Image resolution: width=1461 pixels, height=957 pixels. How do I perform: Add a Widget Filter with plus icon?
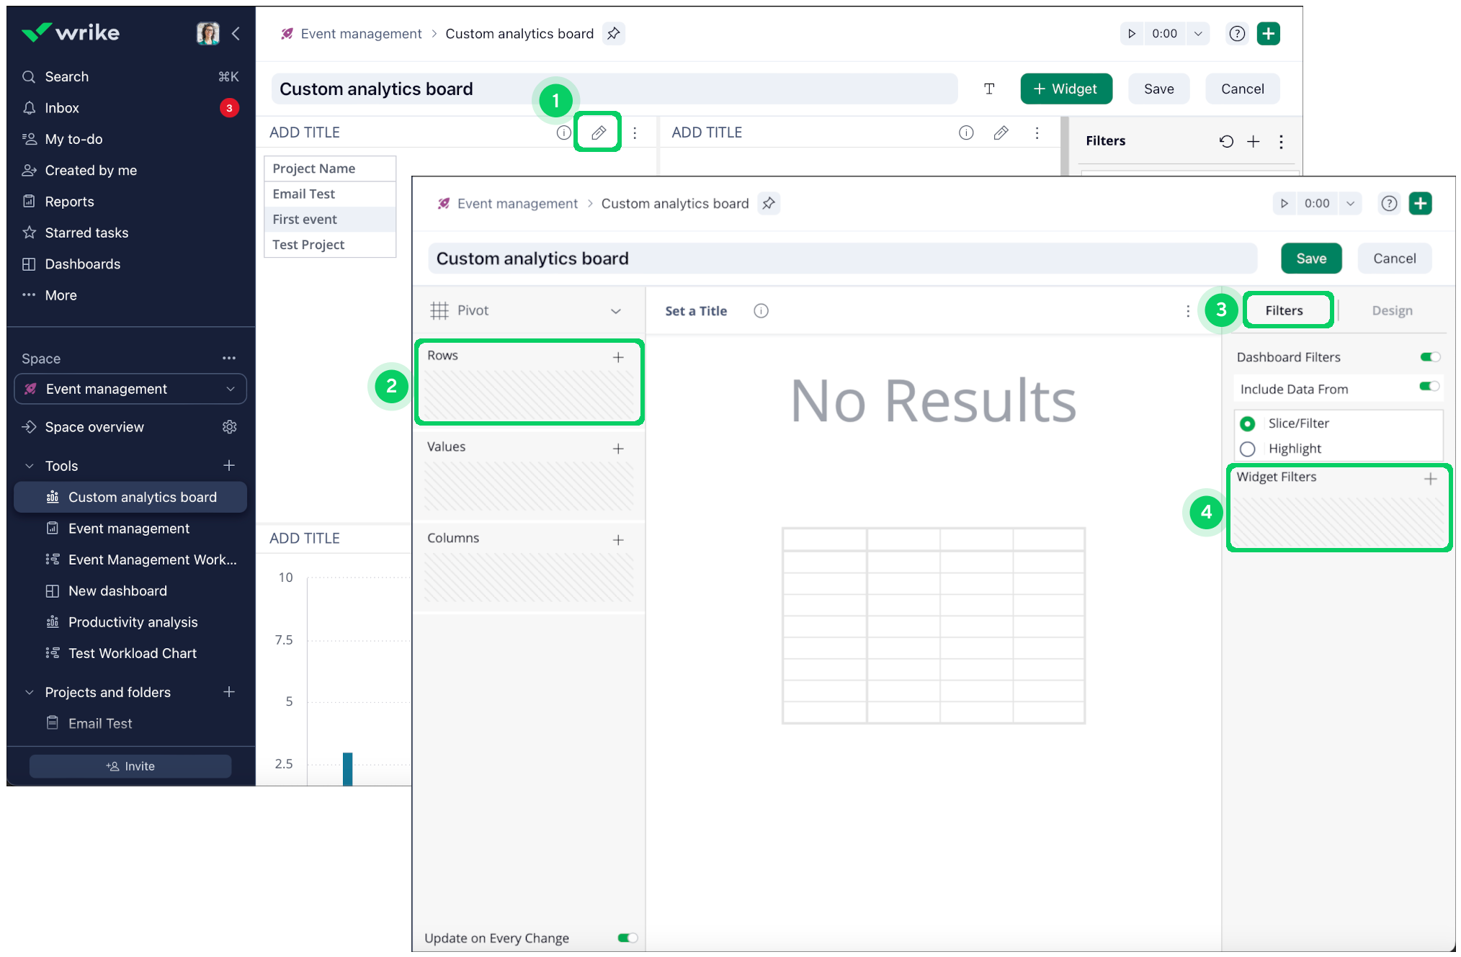point(1430,478)
